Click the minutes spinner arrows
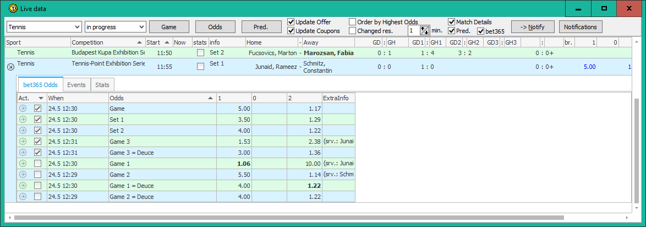The width and height of the screenshot is (646, 227). coord(424,31)
